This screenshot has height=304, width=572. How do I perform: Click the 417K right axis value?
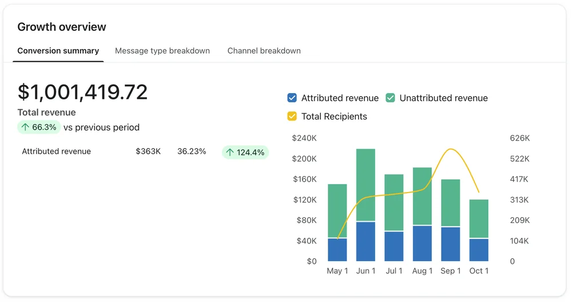click(x=519, y=179)
